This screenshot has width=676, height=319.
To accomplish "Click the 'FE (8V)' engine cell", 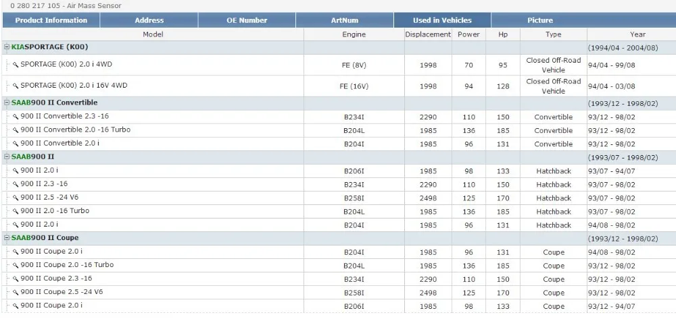I will tap(354, 65).
